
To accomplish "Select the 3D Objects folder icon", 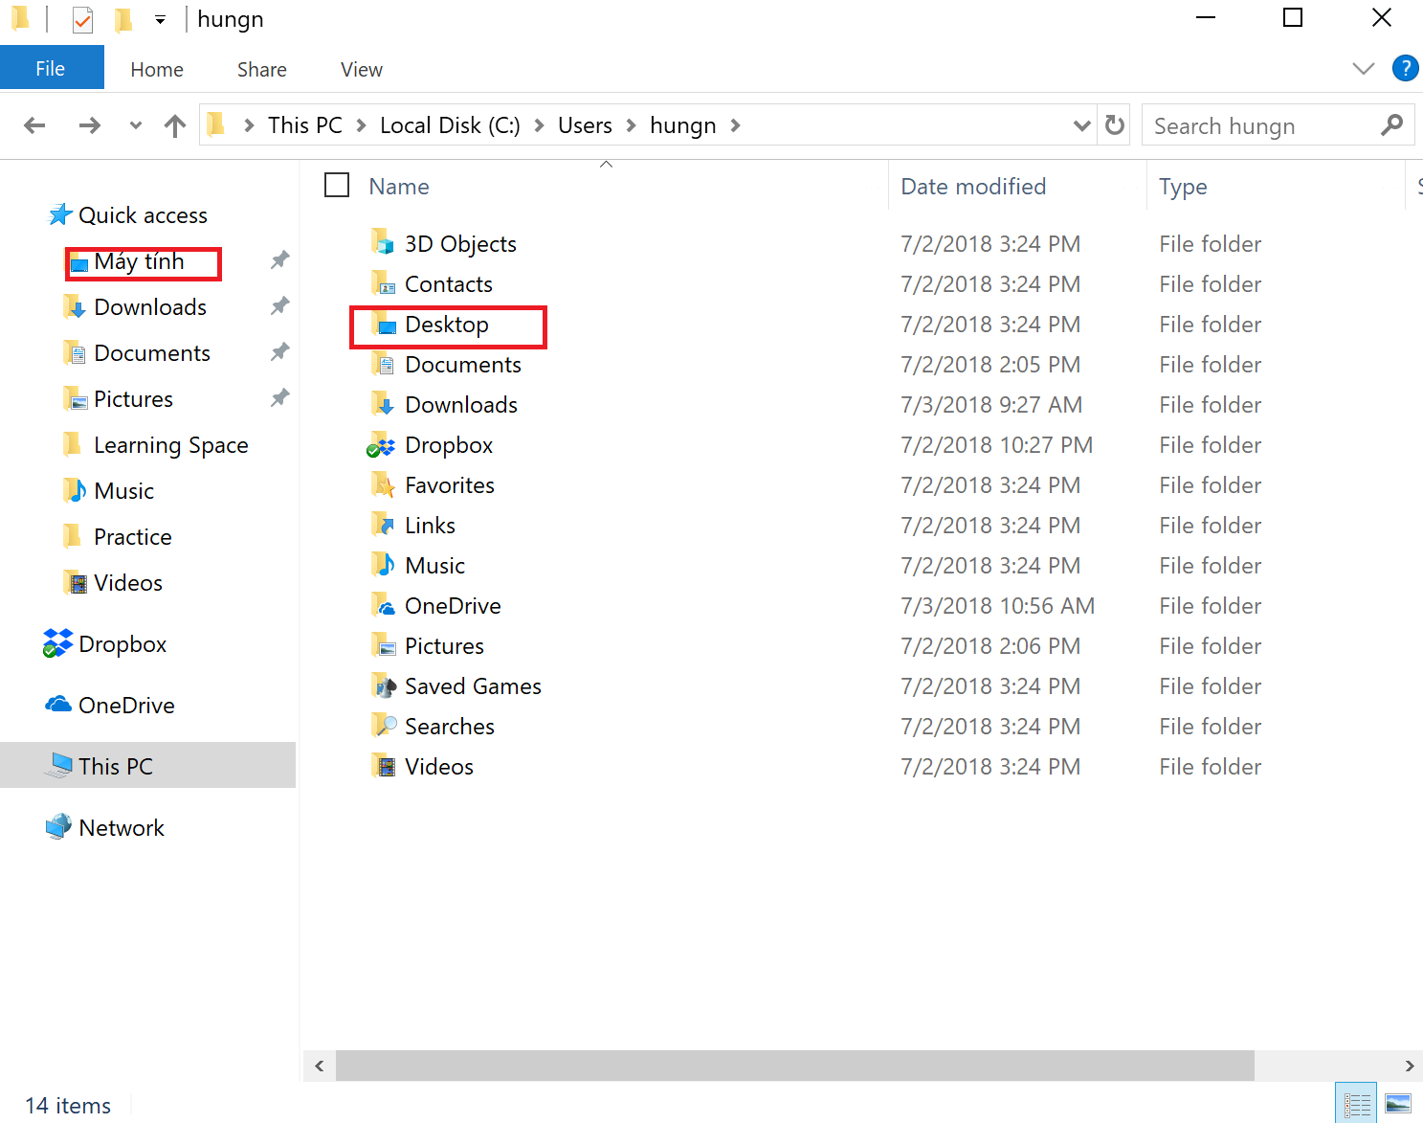I will pos(384,243).
